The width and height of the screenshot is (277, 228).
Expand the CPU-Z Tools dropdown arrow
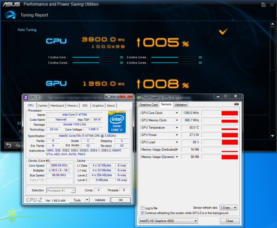87,200
